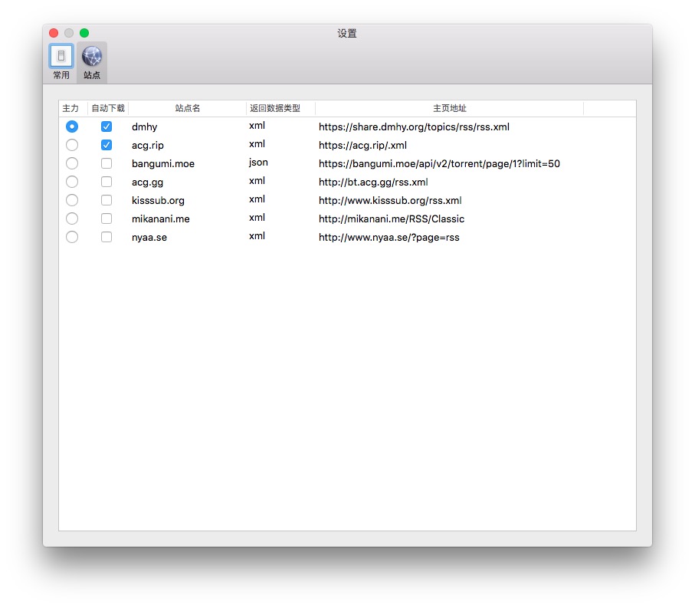Disable auto-download checkbox for acg.rip
Viewport: 695px width, 608px height.
click(x=107, y=145)
